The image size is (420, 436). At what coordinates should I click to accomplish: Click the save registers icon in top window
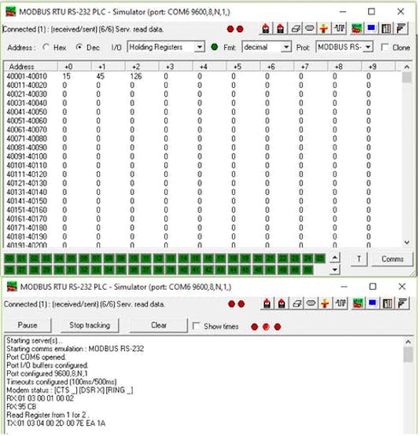pyautogui.click(x=281, y=28)
